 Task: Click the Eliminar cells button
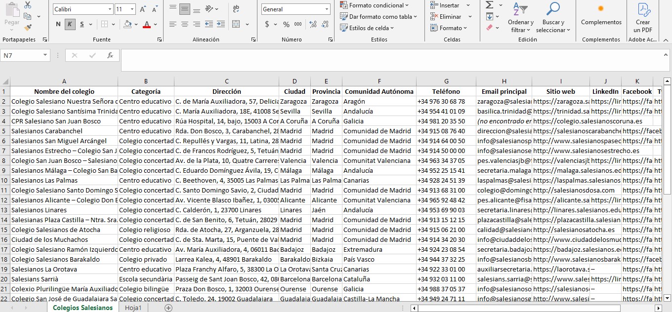coord(446,16)
